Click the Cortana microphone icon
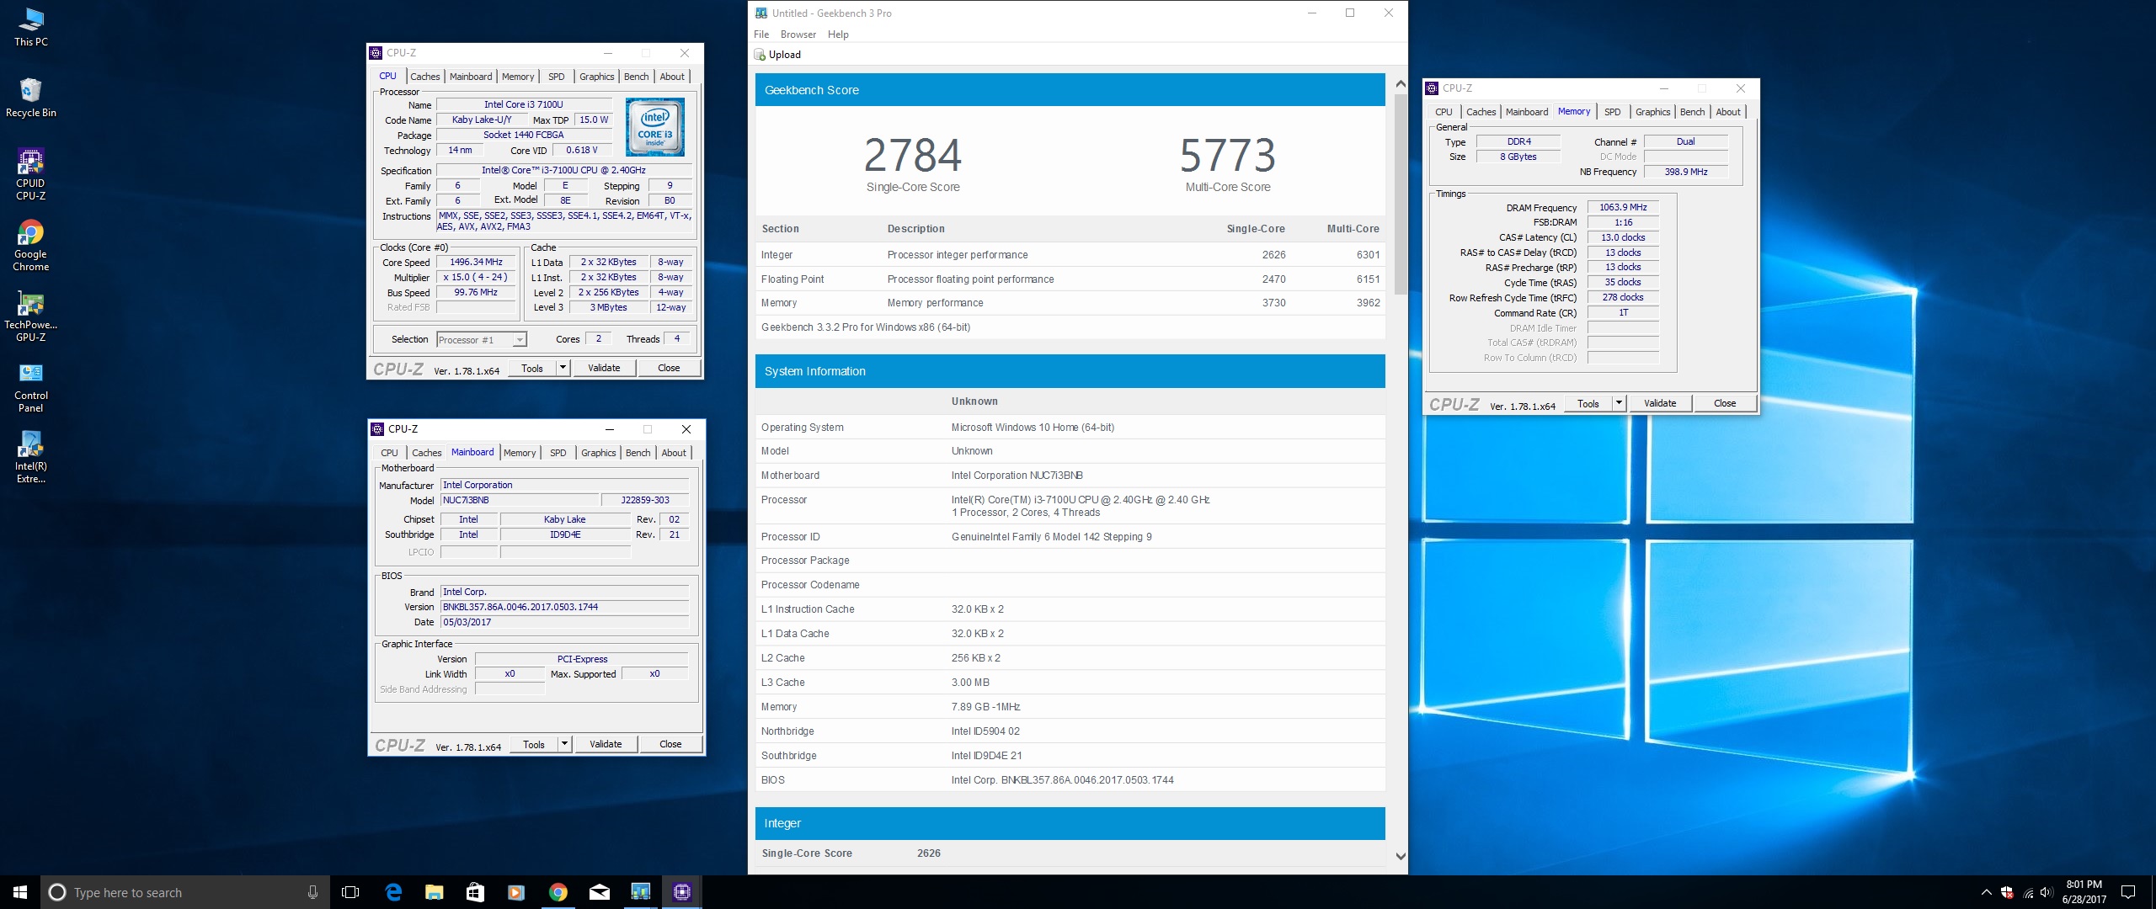The image size is (2156, 909). [312, 892]
